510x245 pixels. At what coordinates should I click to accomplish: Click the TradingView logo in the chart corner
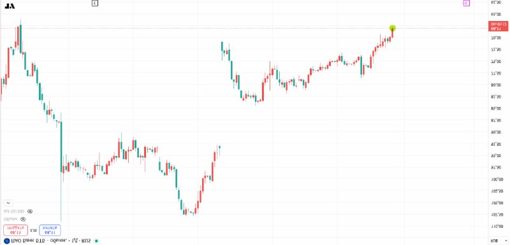pos(10,6)
